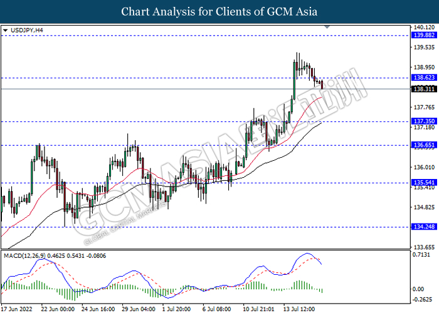Click the 13 Jul 12:00 date label
439x313 pixels.
(299, 309)
